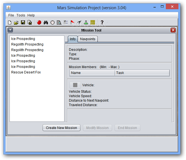Open the Preferences checklist icon
Screen dimensions: 186x160
(x=66, y=22)
